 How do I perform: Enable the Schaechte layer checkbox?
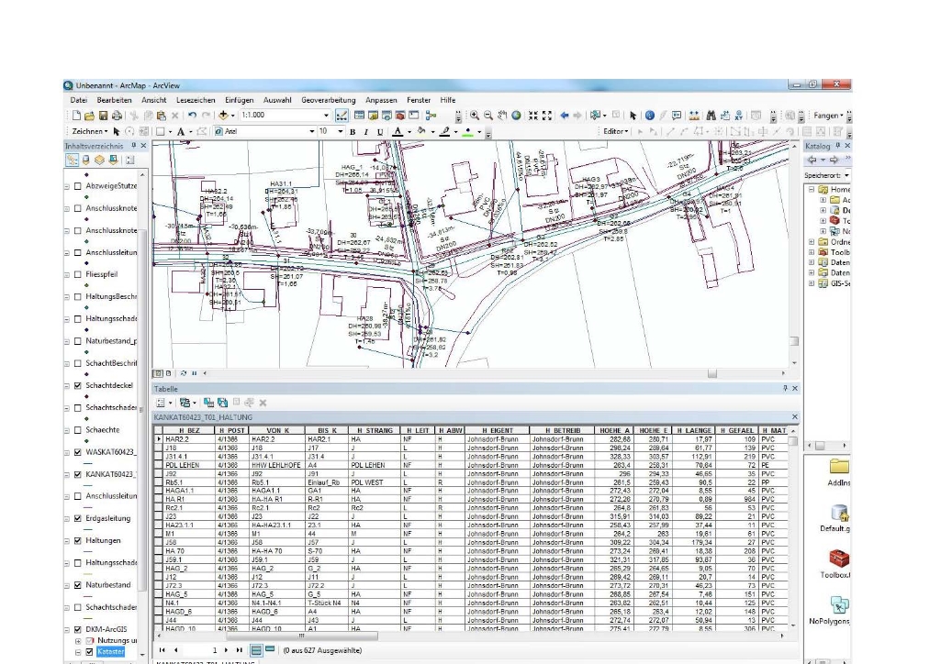click(x=77, y=430)
